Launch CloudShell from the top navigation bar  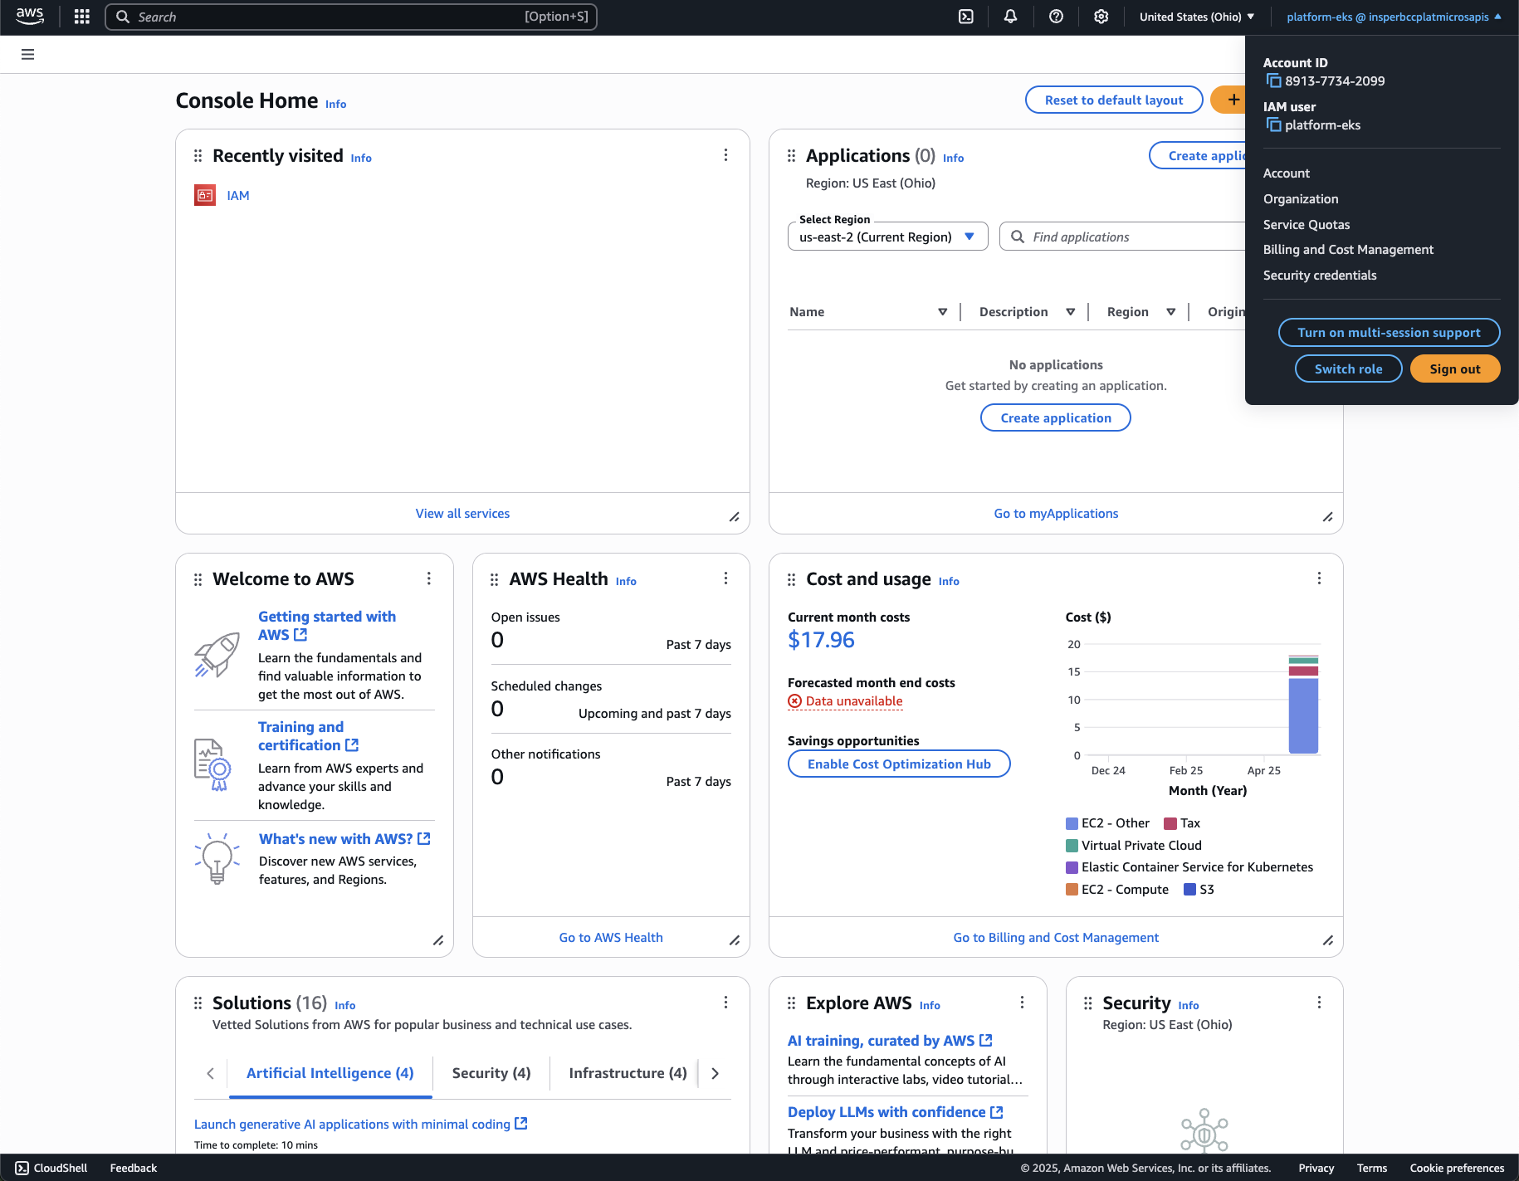pos(966,17)
